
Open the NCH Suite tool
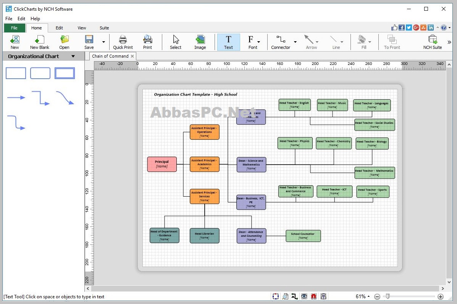(433, 42)
